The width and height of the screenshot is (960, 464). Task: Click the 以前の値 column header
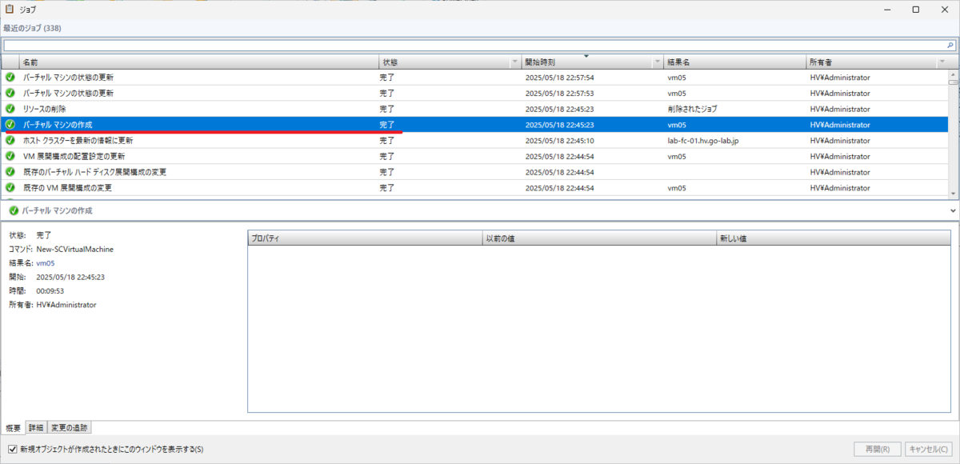click(x=599, y=238)
